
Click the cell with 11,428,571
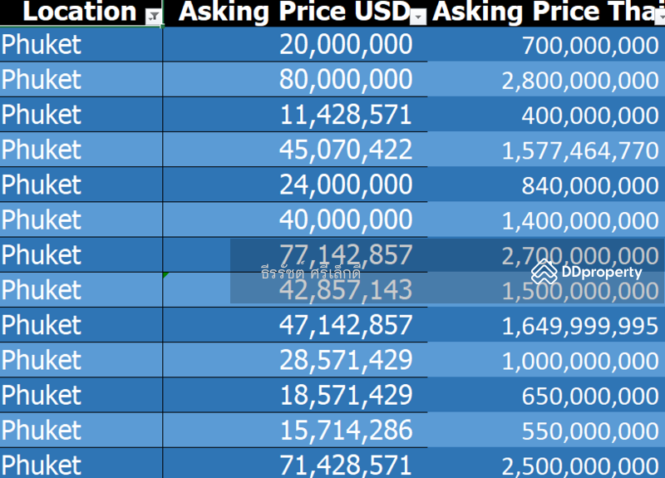(x=345, y=115)
